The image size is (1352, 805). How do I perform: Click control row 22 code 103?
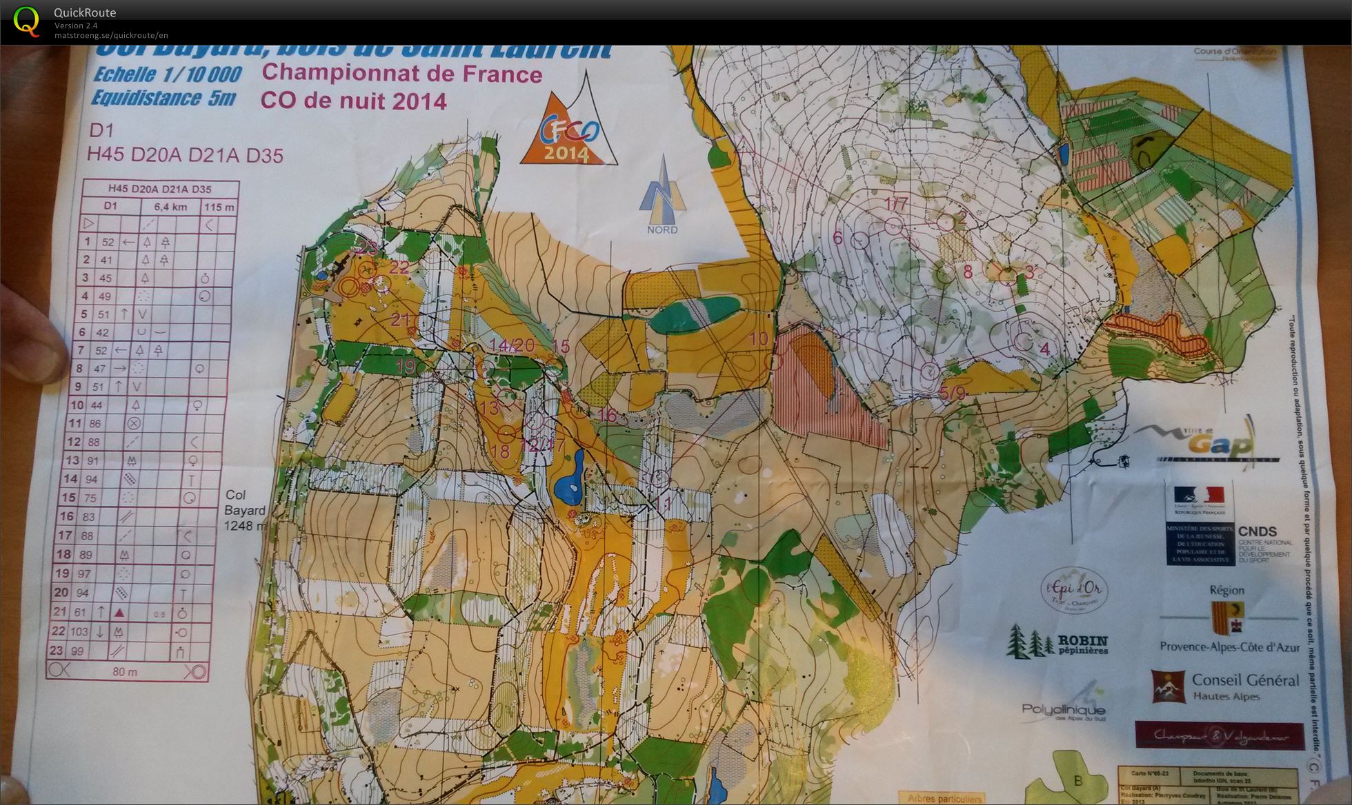[79, 631]
